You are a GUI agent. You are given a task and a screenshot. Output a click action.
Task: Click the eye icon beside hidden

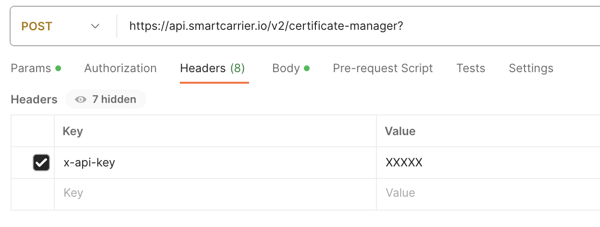click(81, 100)
